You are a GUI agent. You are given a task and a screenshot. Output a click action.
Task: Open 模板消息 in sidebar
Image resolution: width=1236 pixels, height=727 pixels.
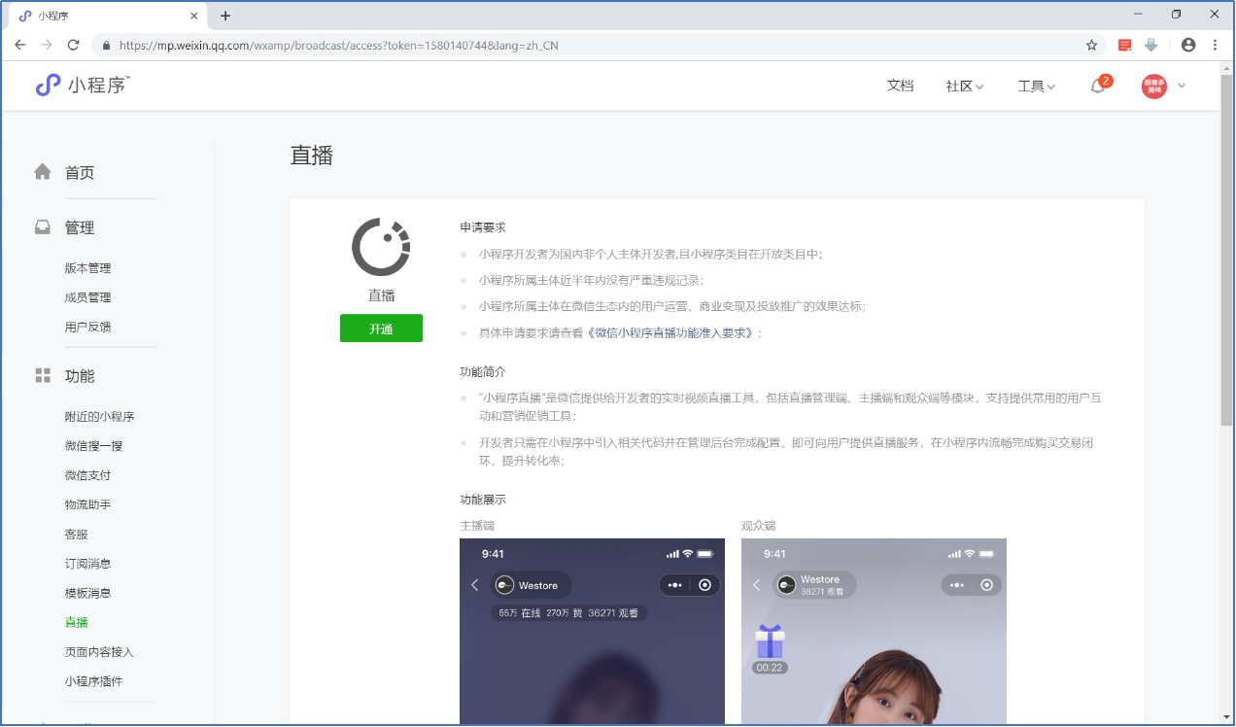point(88,593)
